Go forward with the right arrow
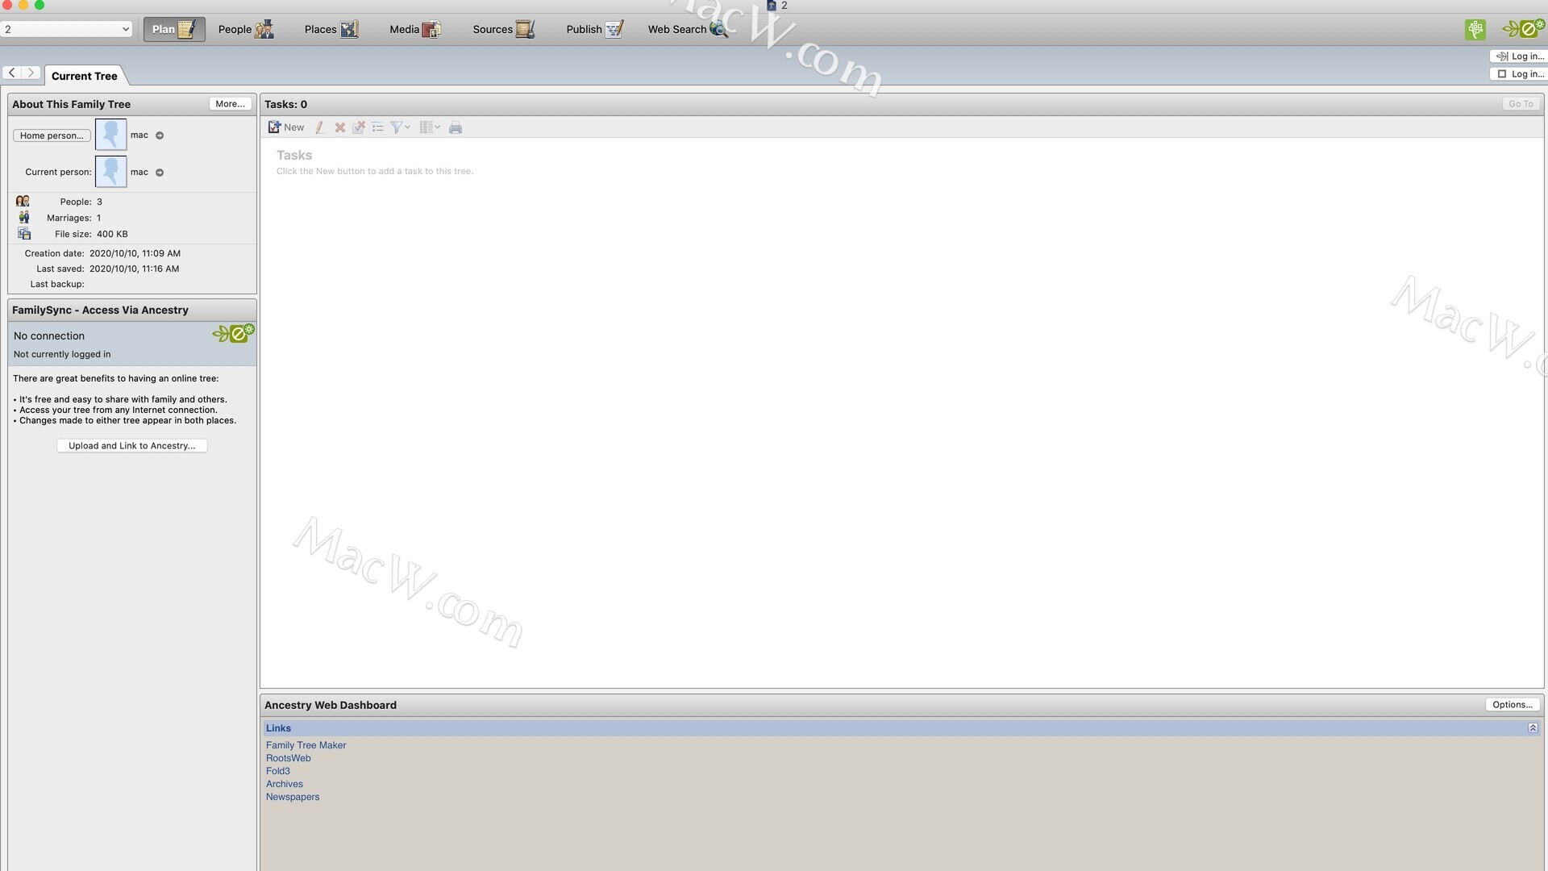 point(31,73)
